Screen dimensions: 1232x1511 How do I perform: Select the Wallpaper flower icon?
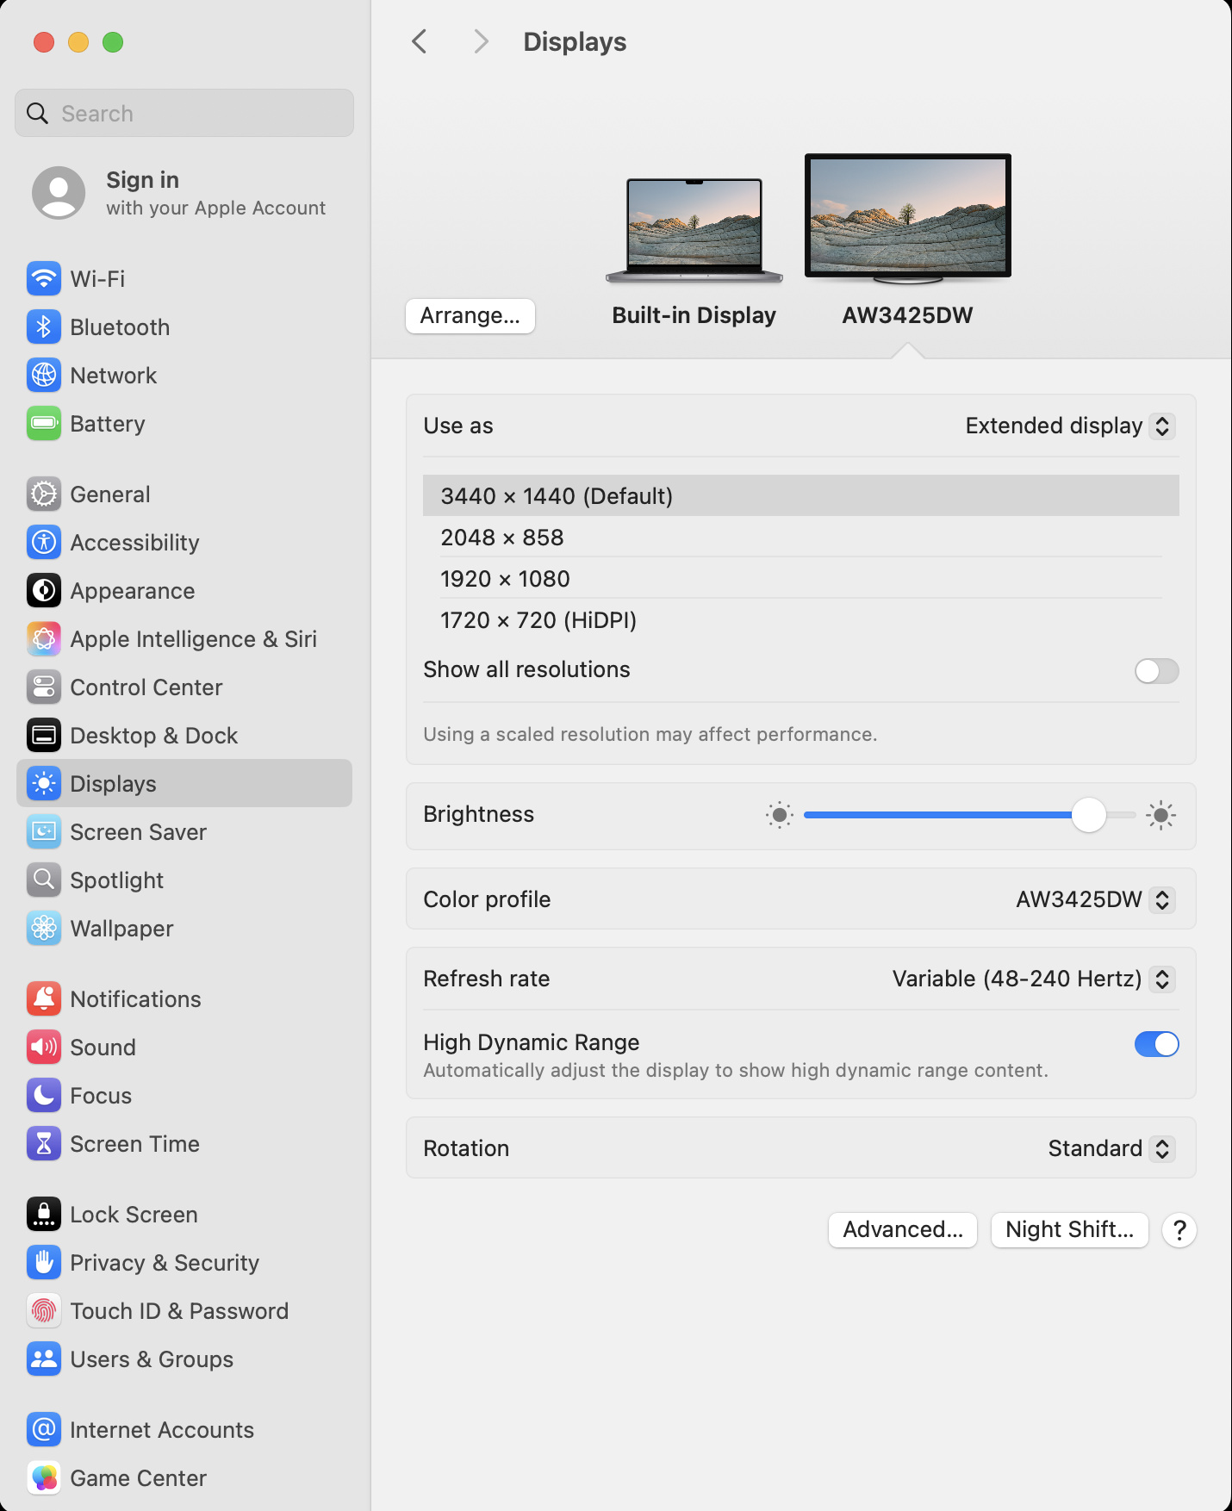click(x=44, y=928)
